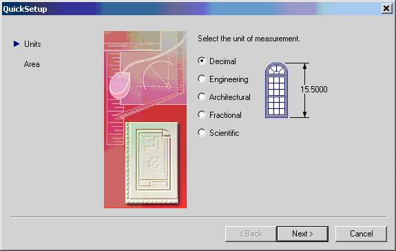Close the QuickSetup dialog with the X
This screenshot has height=251, width=396.
click(x=386, y=8)
